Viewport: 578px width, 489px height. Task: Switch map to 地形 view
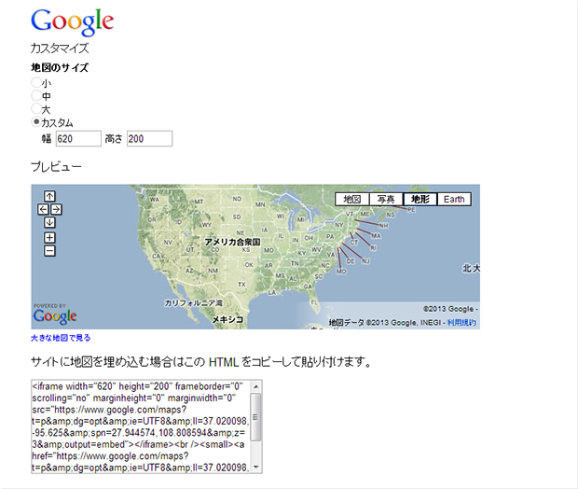tap(420, 200)
